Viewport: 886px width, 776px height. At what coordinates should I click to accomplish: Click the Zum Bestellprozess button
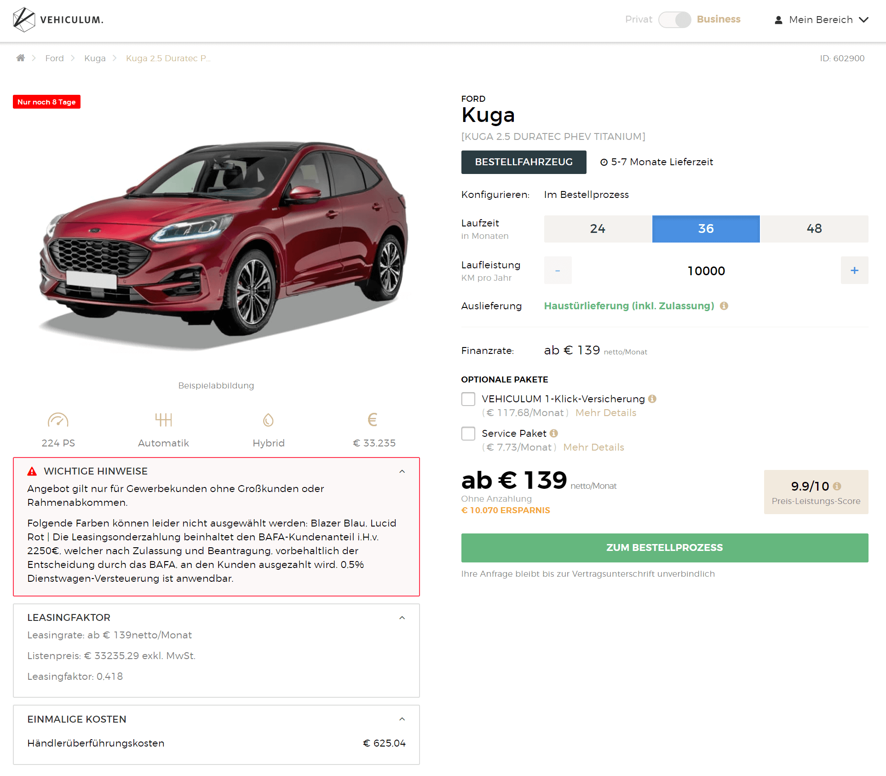[x=664, y=548]
